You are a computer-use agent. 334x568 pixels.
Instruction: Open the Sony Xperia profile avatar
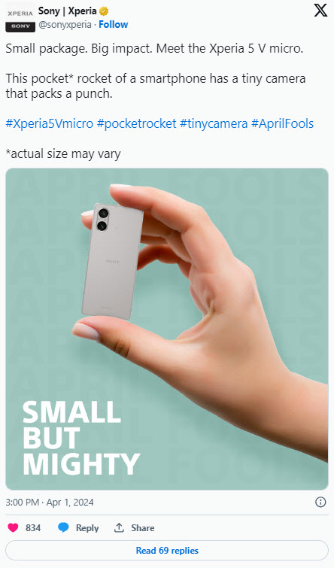click(x=20, y=18)
